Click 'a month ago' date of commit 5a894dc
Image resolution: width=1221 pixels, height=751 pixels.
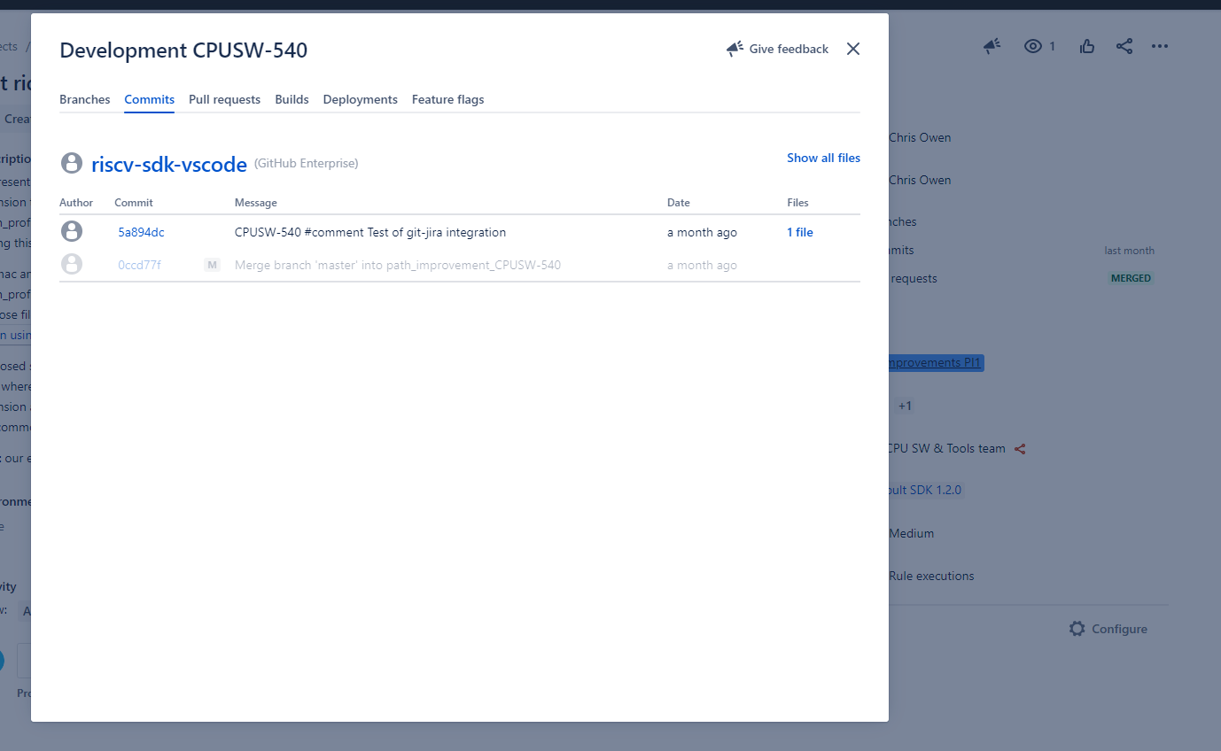pyautogui.click(x=702, y=232)
